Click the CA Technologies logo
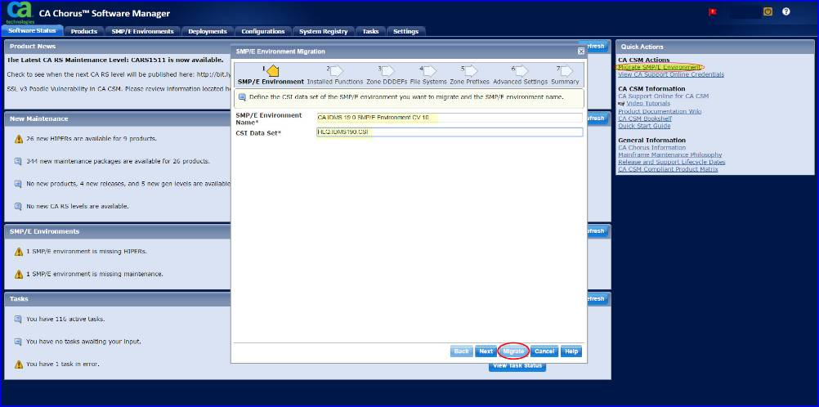Viewport: 819px width, 407px height. tap(20, 11)
